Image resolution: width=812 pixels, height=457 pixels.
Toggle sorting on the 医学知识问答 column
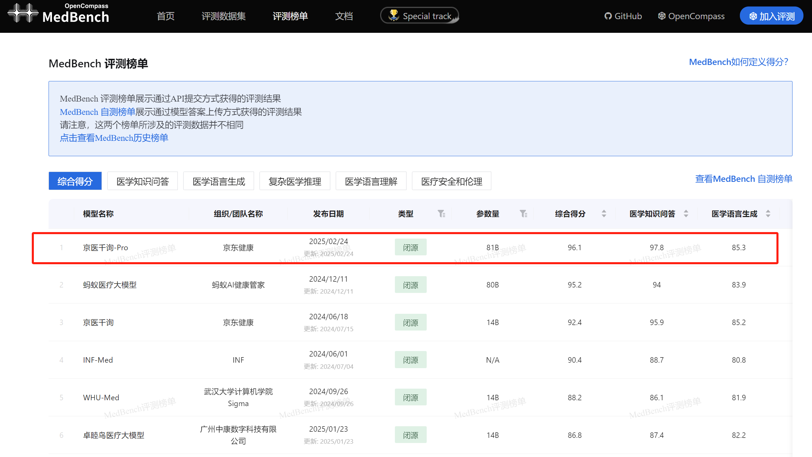pos(687,214)
